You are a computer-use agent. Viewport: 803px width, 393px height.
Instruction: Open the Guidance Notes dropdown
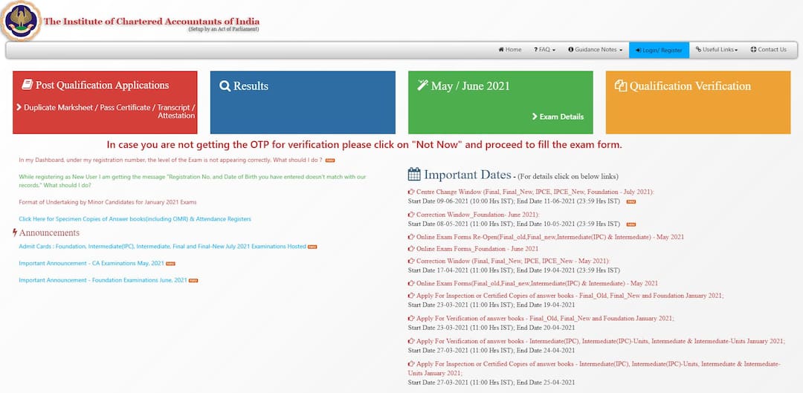pyautogui.click(x=595, y=50)
